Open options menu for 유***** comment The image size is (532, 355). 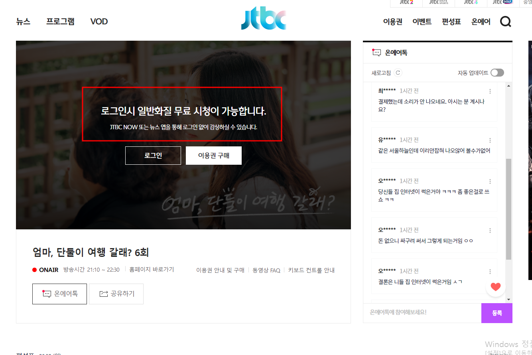coord(490,140)
